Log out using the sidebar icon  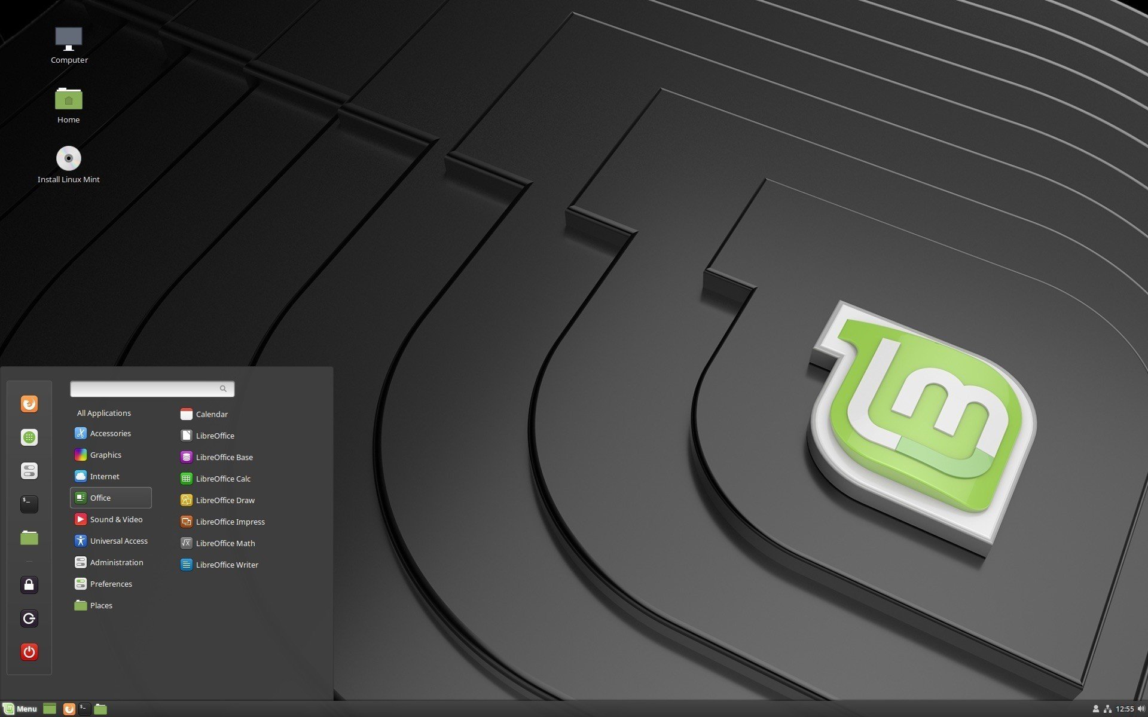pos(29,618)
